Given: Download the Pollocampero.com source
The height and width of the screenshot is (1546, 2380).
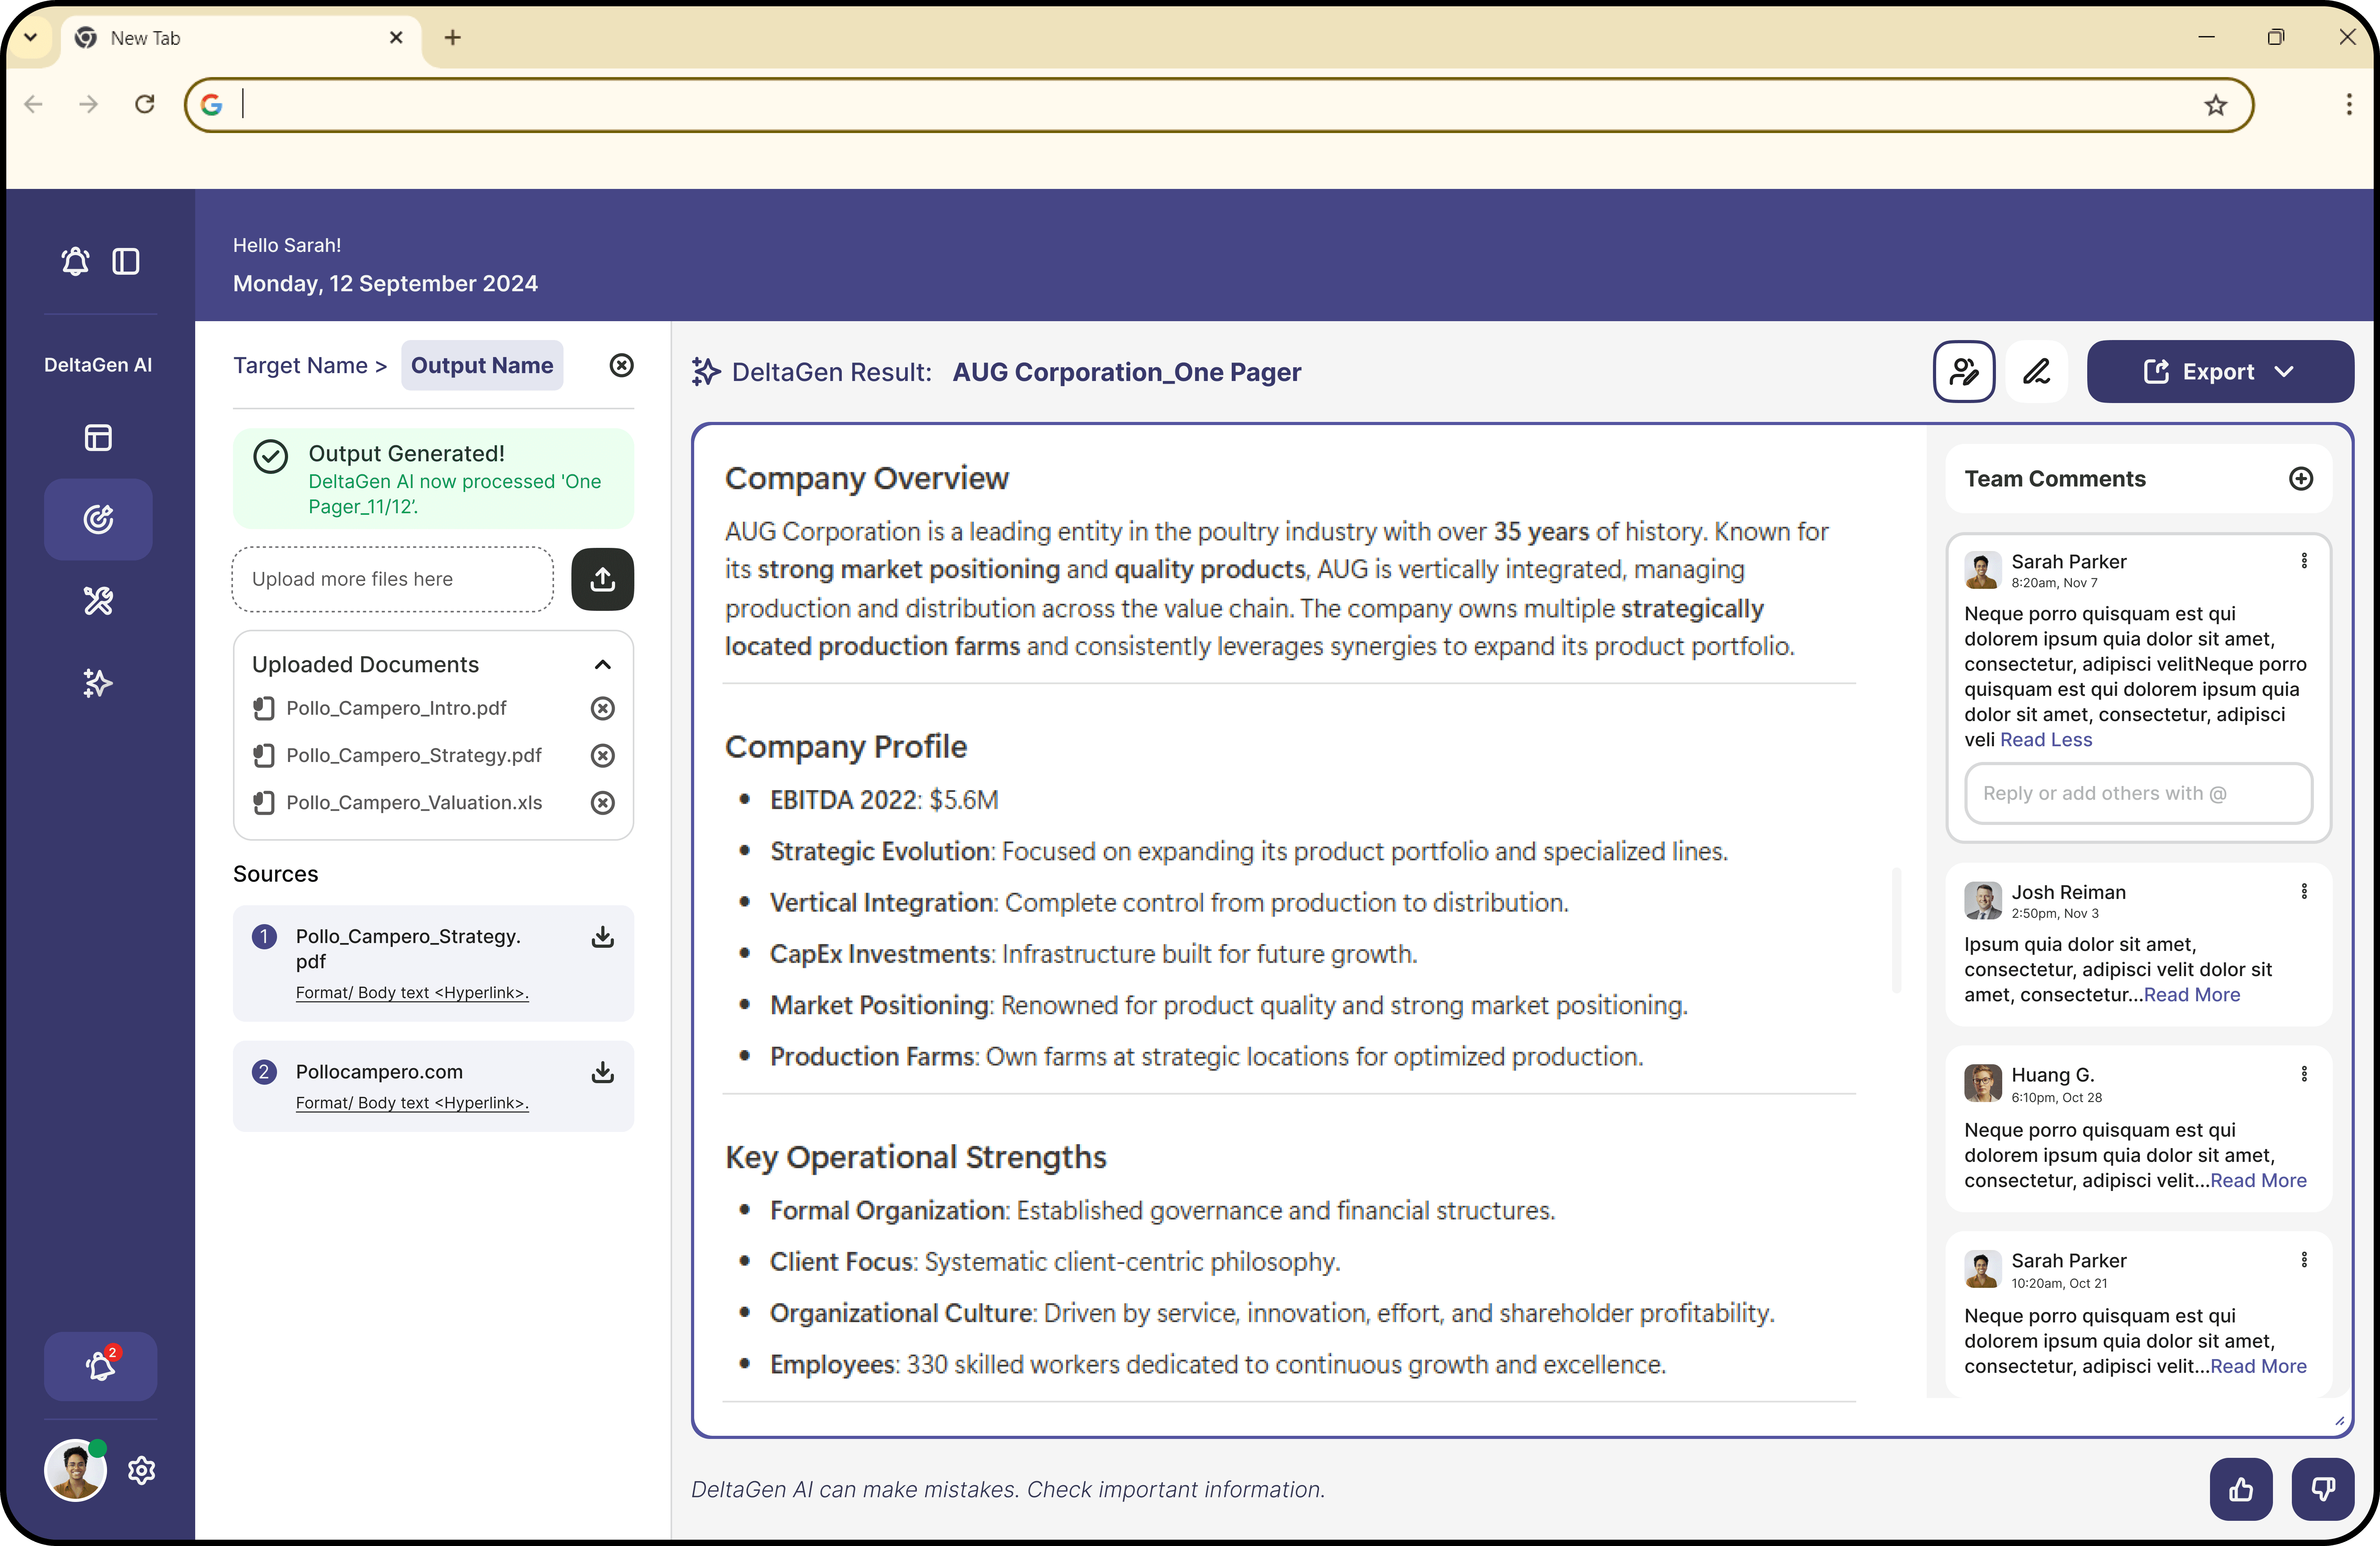Looking at the screenshot, I should (602, 1072).
